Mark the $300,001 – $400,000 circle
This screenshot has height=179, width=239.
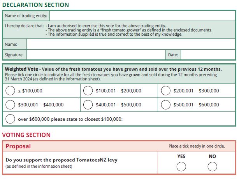point(11,105)
